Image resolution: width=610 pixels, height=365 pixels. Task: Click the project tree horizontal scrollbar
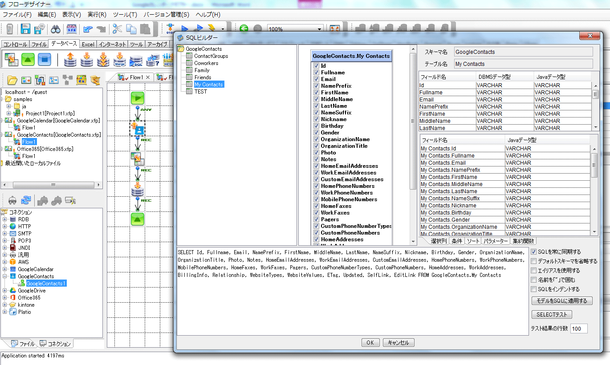51,185
